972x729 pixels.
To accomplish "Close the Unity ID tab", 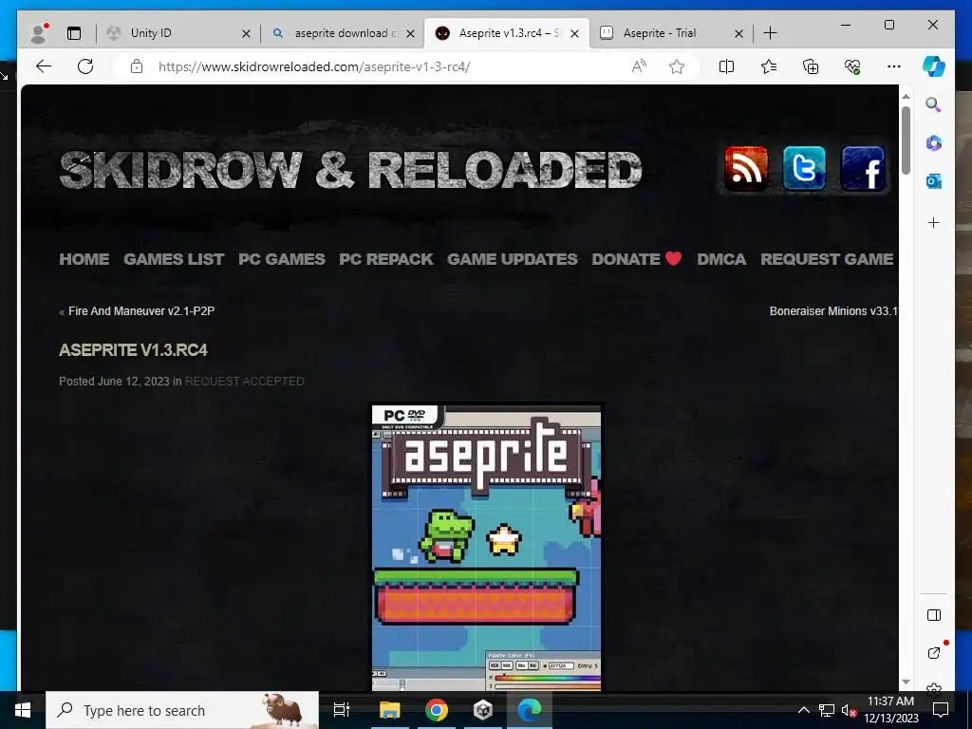I will 246,33.
